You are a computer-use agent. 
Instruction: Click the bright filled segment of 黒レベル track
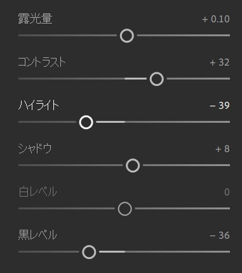point(112,252)
